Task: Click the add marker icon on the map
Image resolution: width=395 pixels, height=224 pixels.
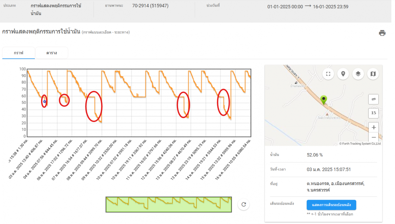Action: pyautogui.click(x=343, y=74)
